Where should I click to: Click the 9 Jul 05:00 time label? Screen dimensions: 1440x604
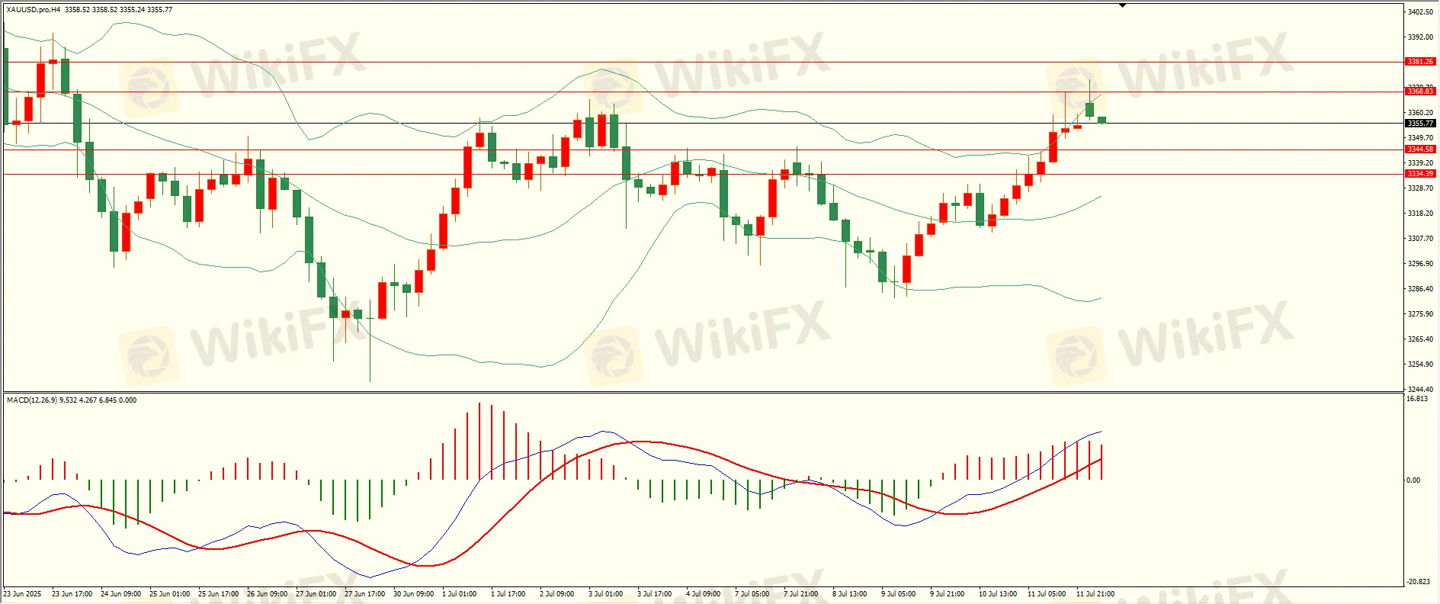click(899, 594)
